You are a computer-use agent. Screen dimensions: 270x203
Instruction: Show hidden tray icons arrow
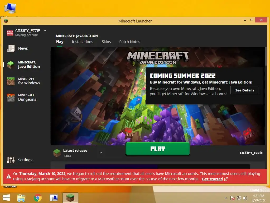click(x=226, y=198)
